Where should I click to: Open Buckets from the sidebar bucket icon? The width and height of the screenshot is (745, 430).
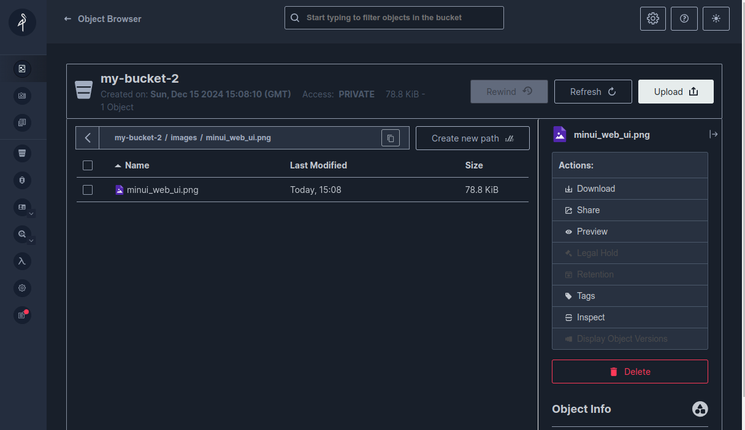click(22, 153)
